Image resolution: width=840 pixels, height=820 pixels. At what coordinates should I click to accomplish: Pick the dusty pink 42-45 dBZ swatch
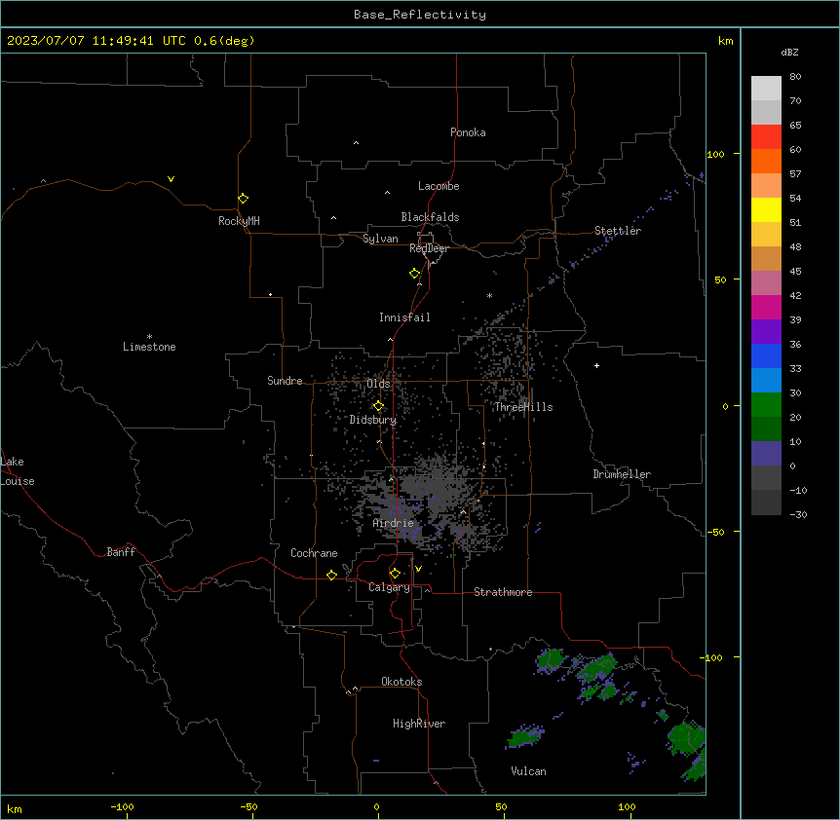coord(766,283)
